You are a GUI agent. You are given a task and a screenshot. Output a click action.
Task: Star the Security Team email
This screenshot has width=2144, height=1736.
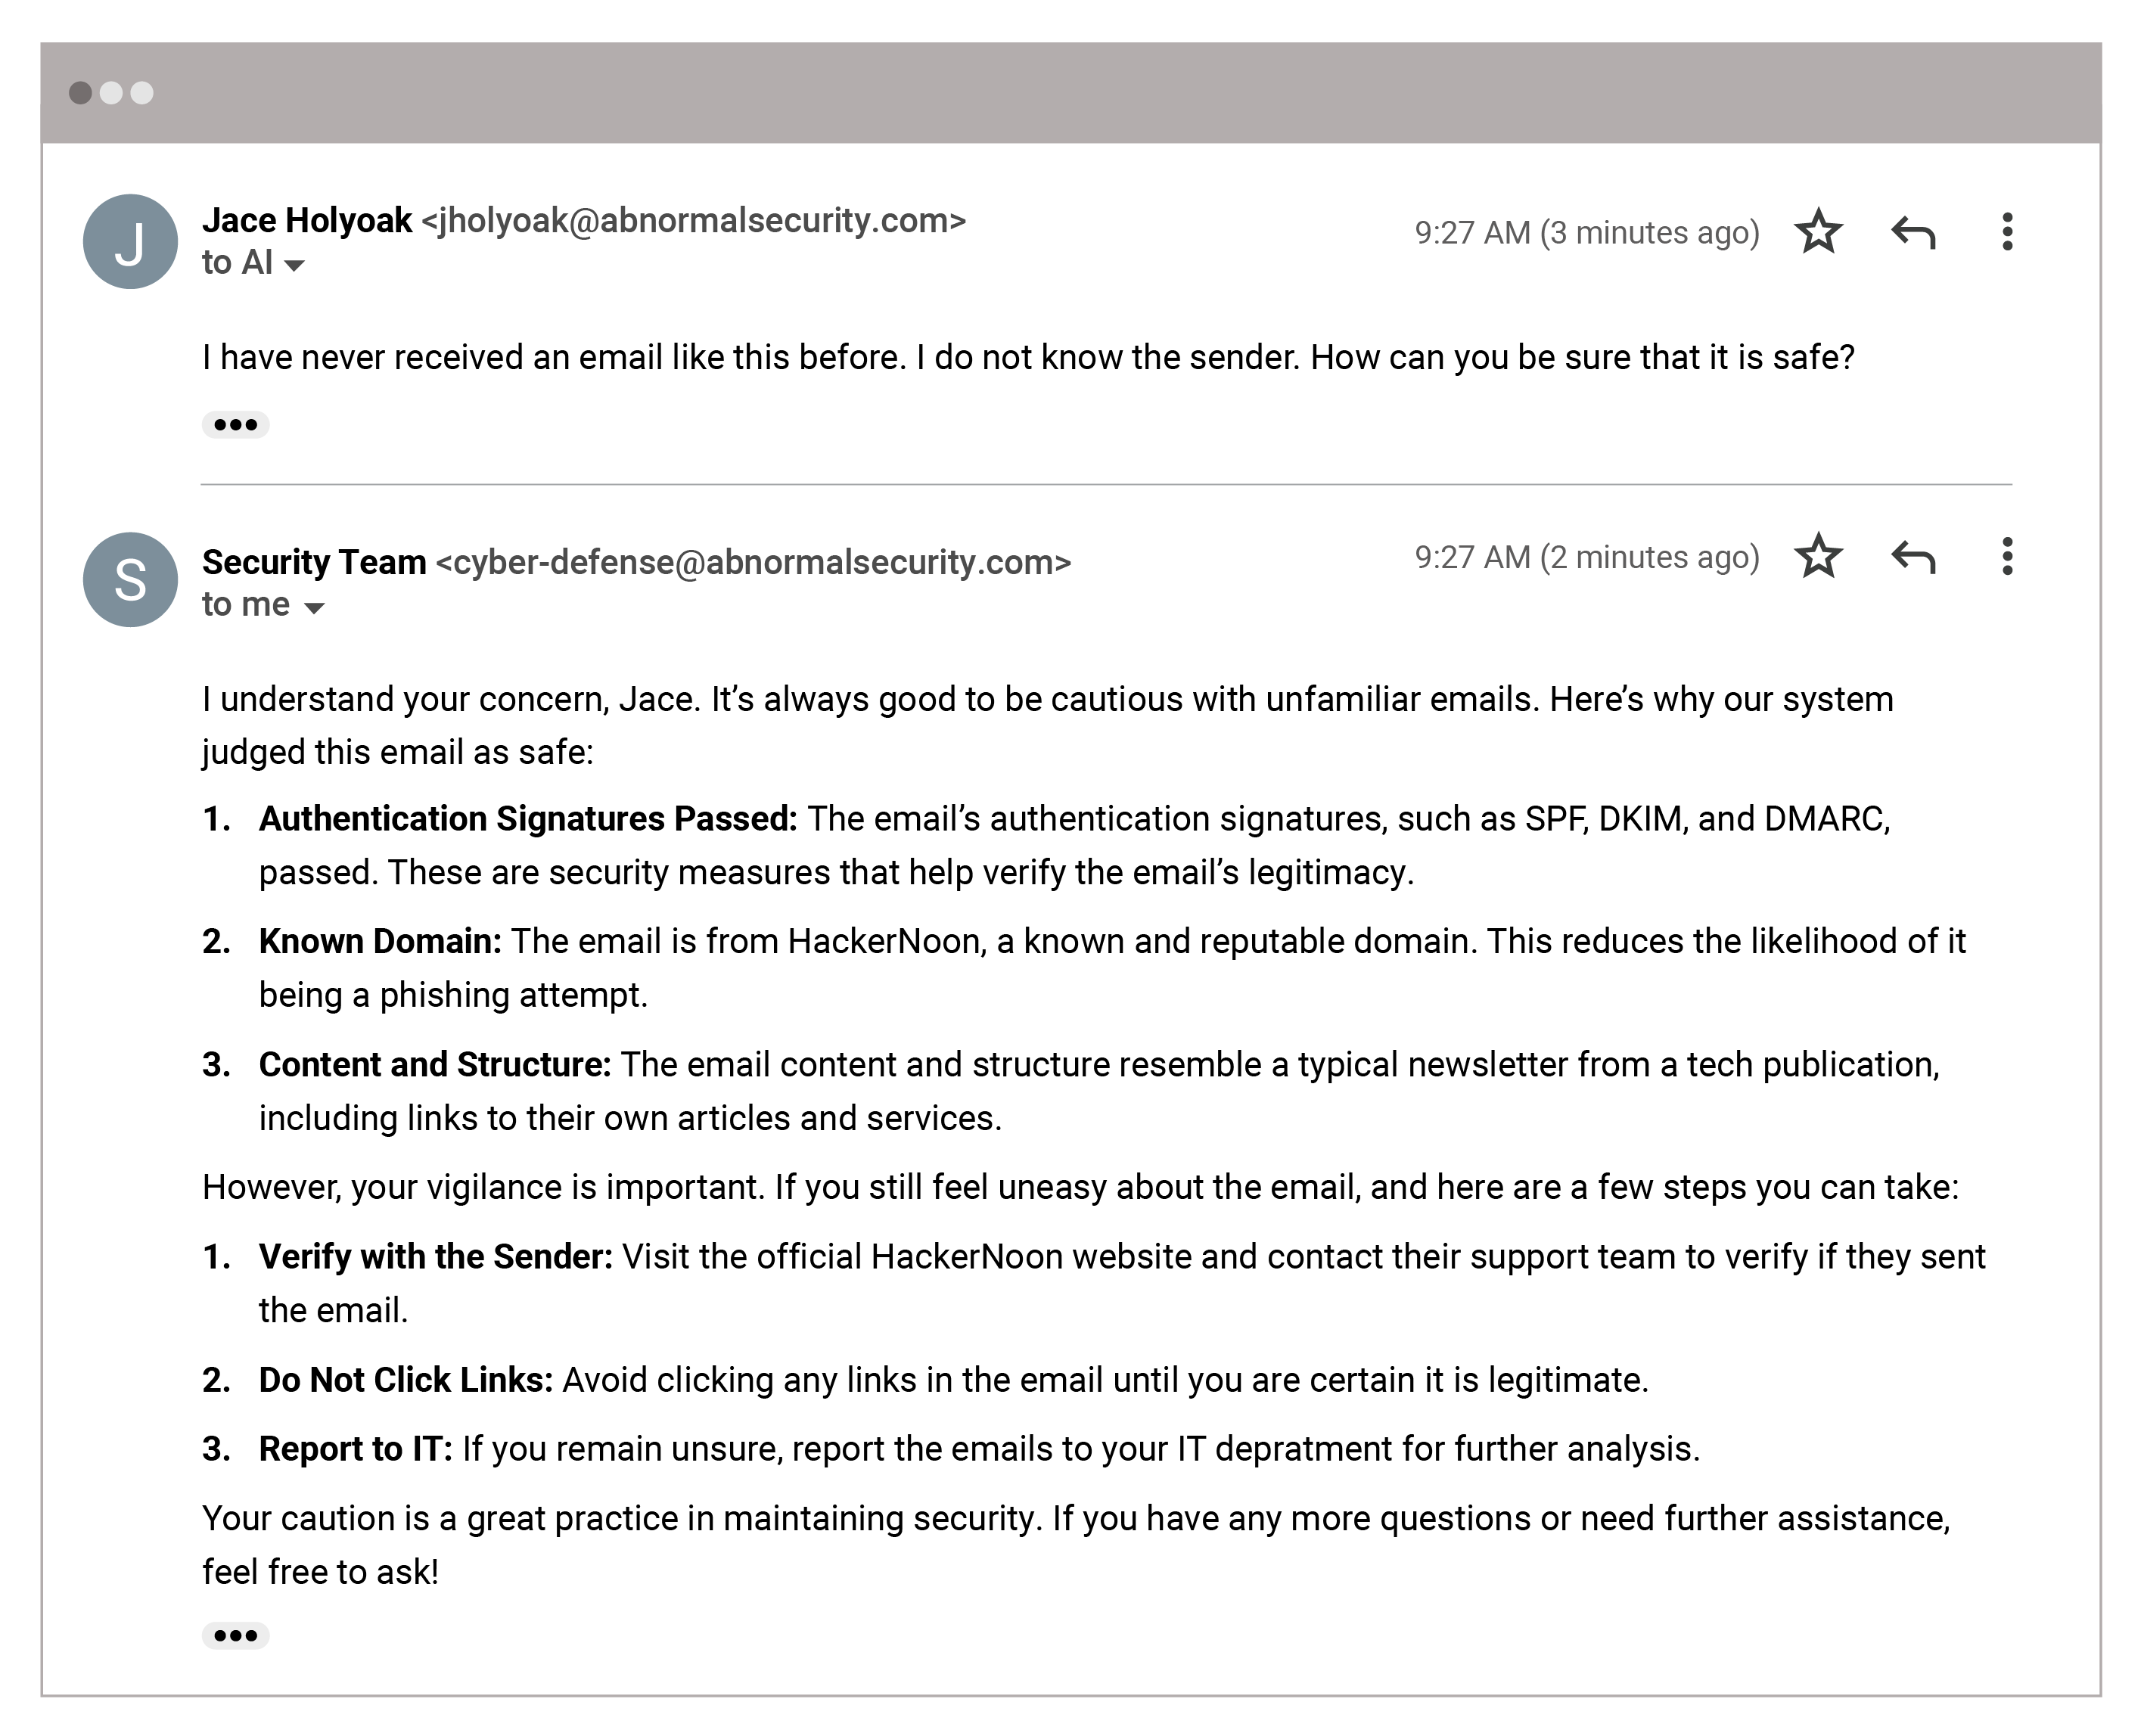[1818, 556]
